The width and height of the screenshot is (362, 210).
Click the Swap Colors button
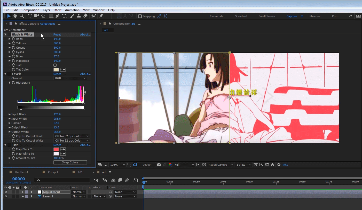coord(70,162)
